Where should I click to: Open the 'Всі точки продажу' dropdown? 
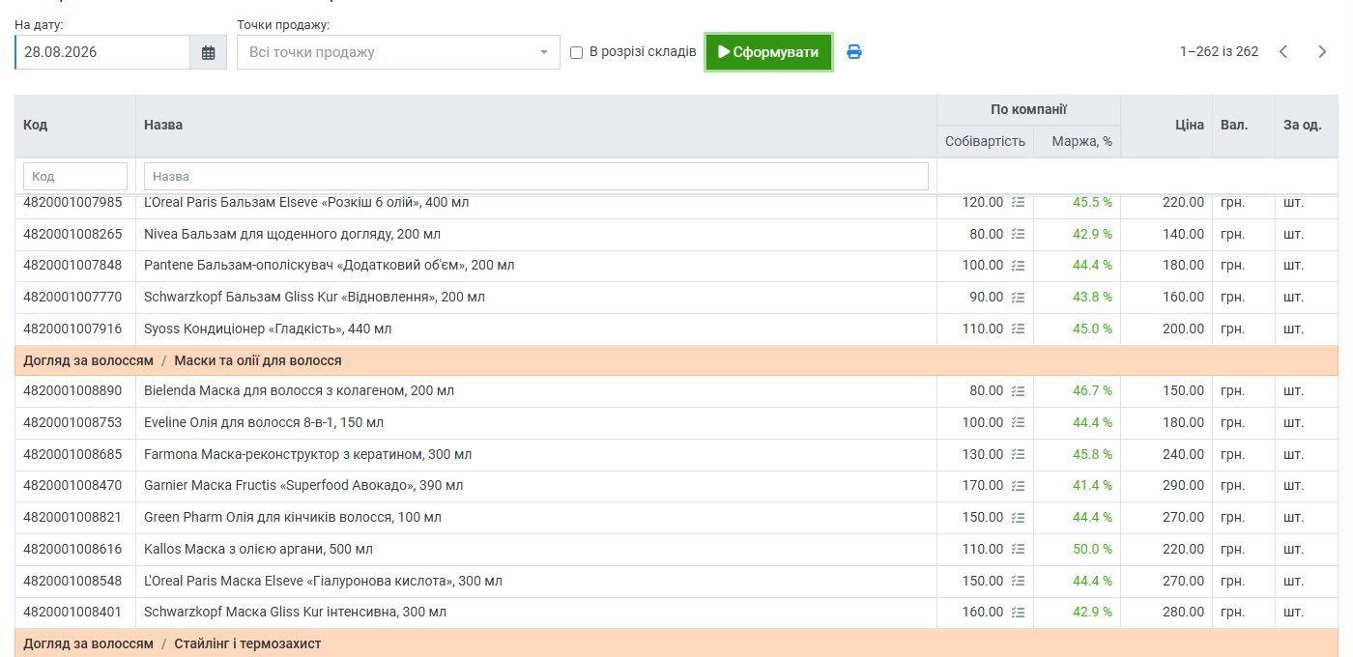click(x=398, y=52)
